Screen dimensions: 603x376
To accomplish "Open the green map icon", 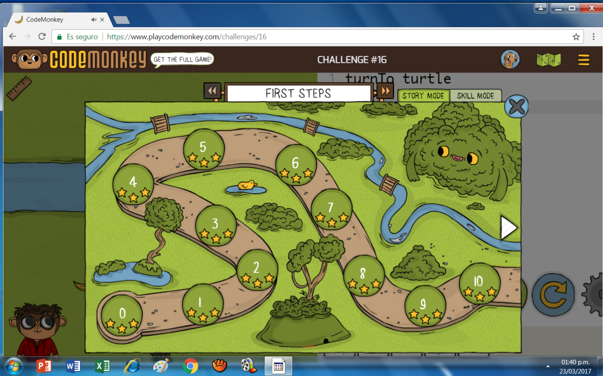I will [x=548, y=60].
